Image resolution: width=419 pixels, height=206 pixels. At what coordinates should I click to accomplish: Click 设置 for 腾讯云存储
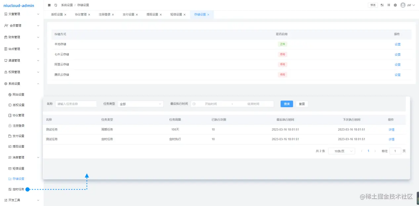point(398,75)
